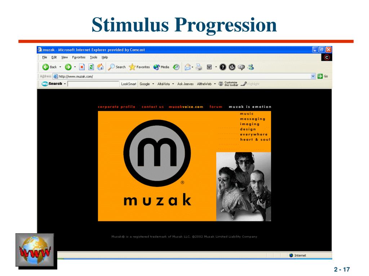This screenshot has width=369, height=276.
Task: Expand the Mail dropdown arrow
Action: (x=192, y=67)
